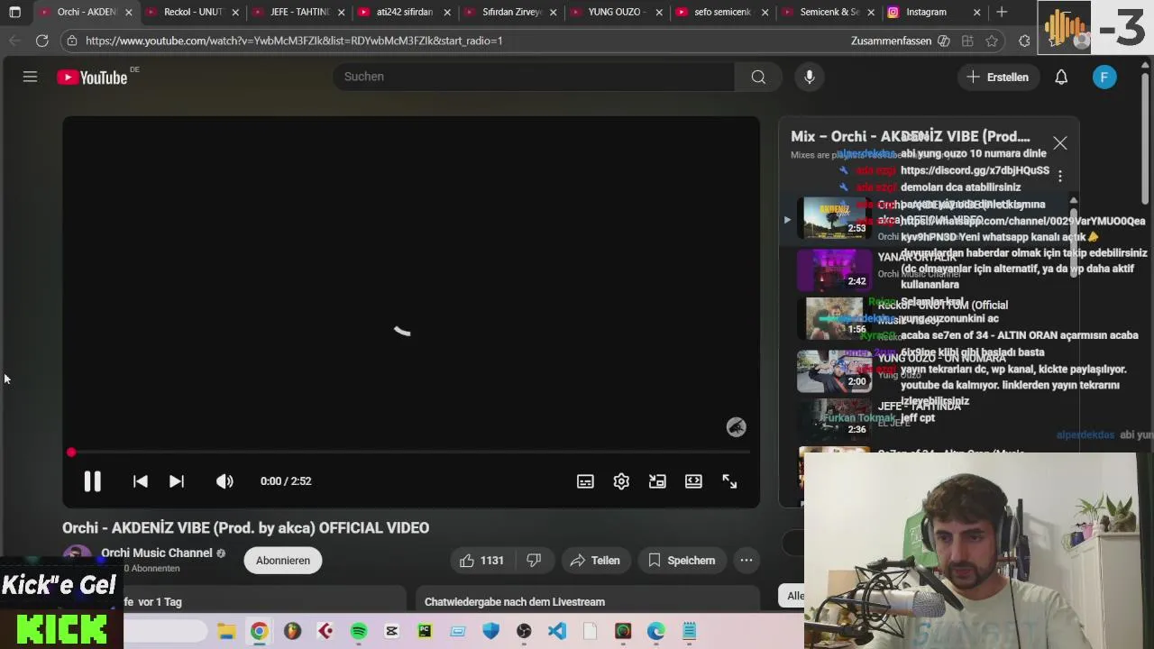Screen dimensions: 1154x649
Task: Close the Orchi - AKDENİZ browser tab
Action: coord(128,13)
